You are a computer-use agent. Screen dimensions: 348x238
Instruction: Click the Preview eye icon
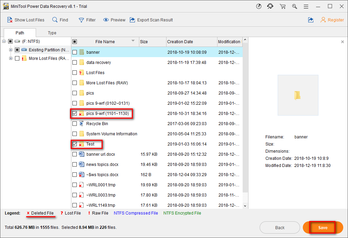106,20
